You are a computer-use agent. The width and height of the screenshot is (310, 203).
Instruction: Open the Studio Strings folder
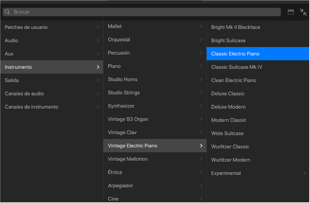(x=155, y=93)
